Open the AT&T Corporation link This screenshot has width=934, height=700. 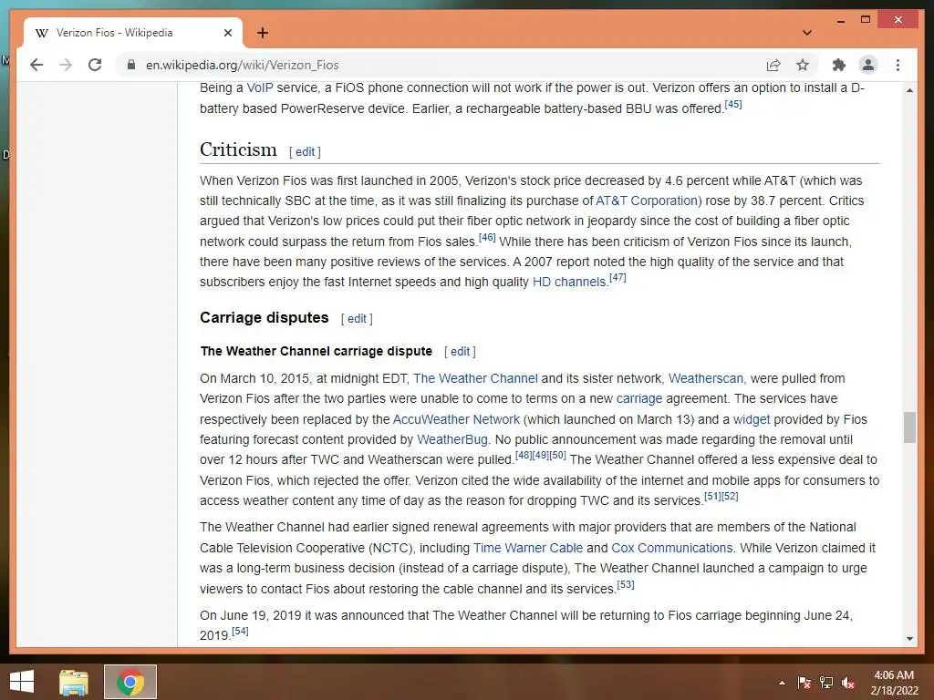(x=647, y=201)
